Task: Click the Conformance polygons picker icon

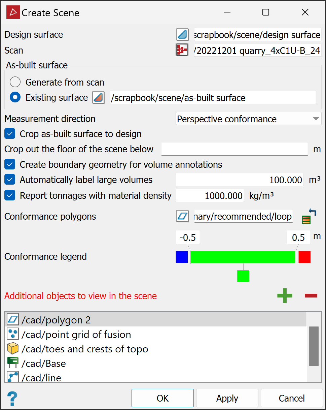Action: 182,216
